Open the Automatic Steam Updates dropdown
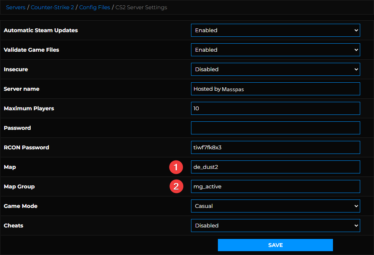 coord(275,30)
